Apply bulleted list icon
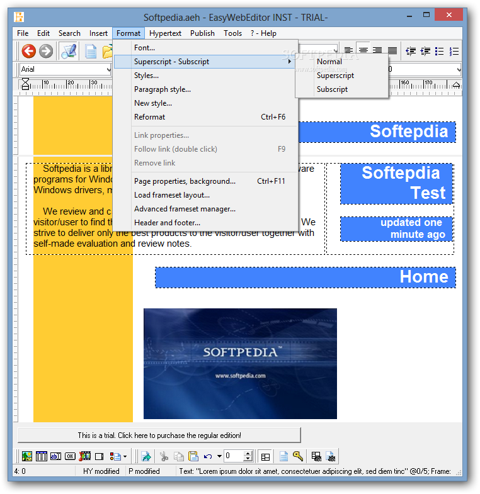 (x=439, y=51)
